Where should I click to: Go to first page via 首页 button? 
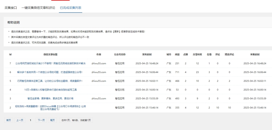point(8,120)
